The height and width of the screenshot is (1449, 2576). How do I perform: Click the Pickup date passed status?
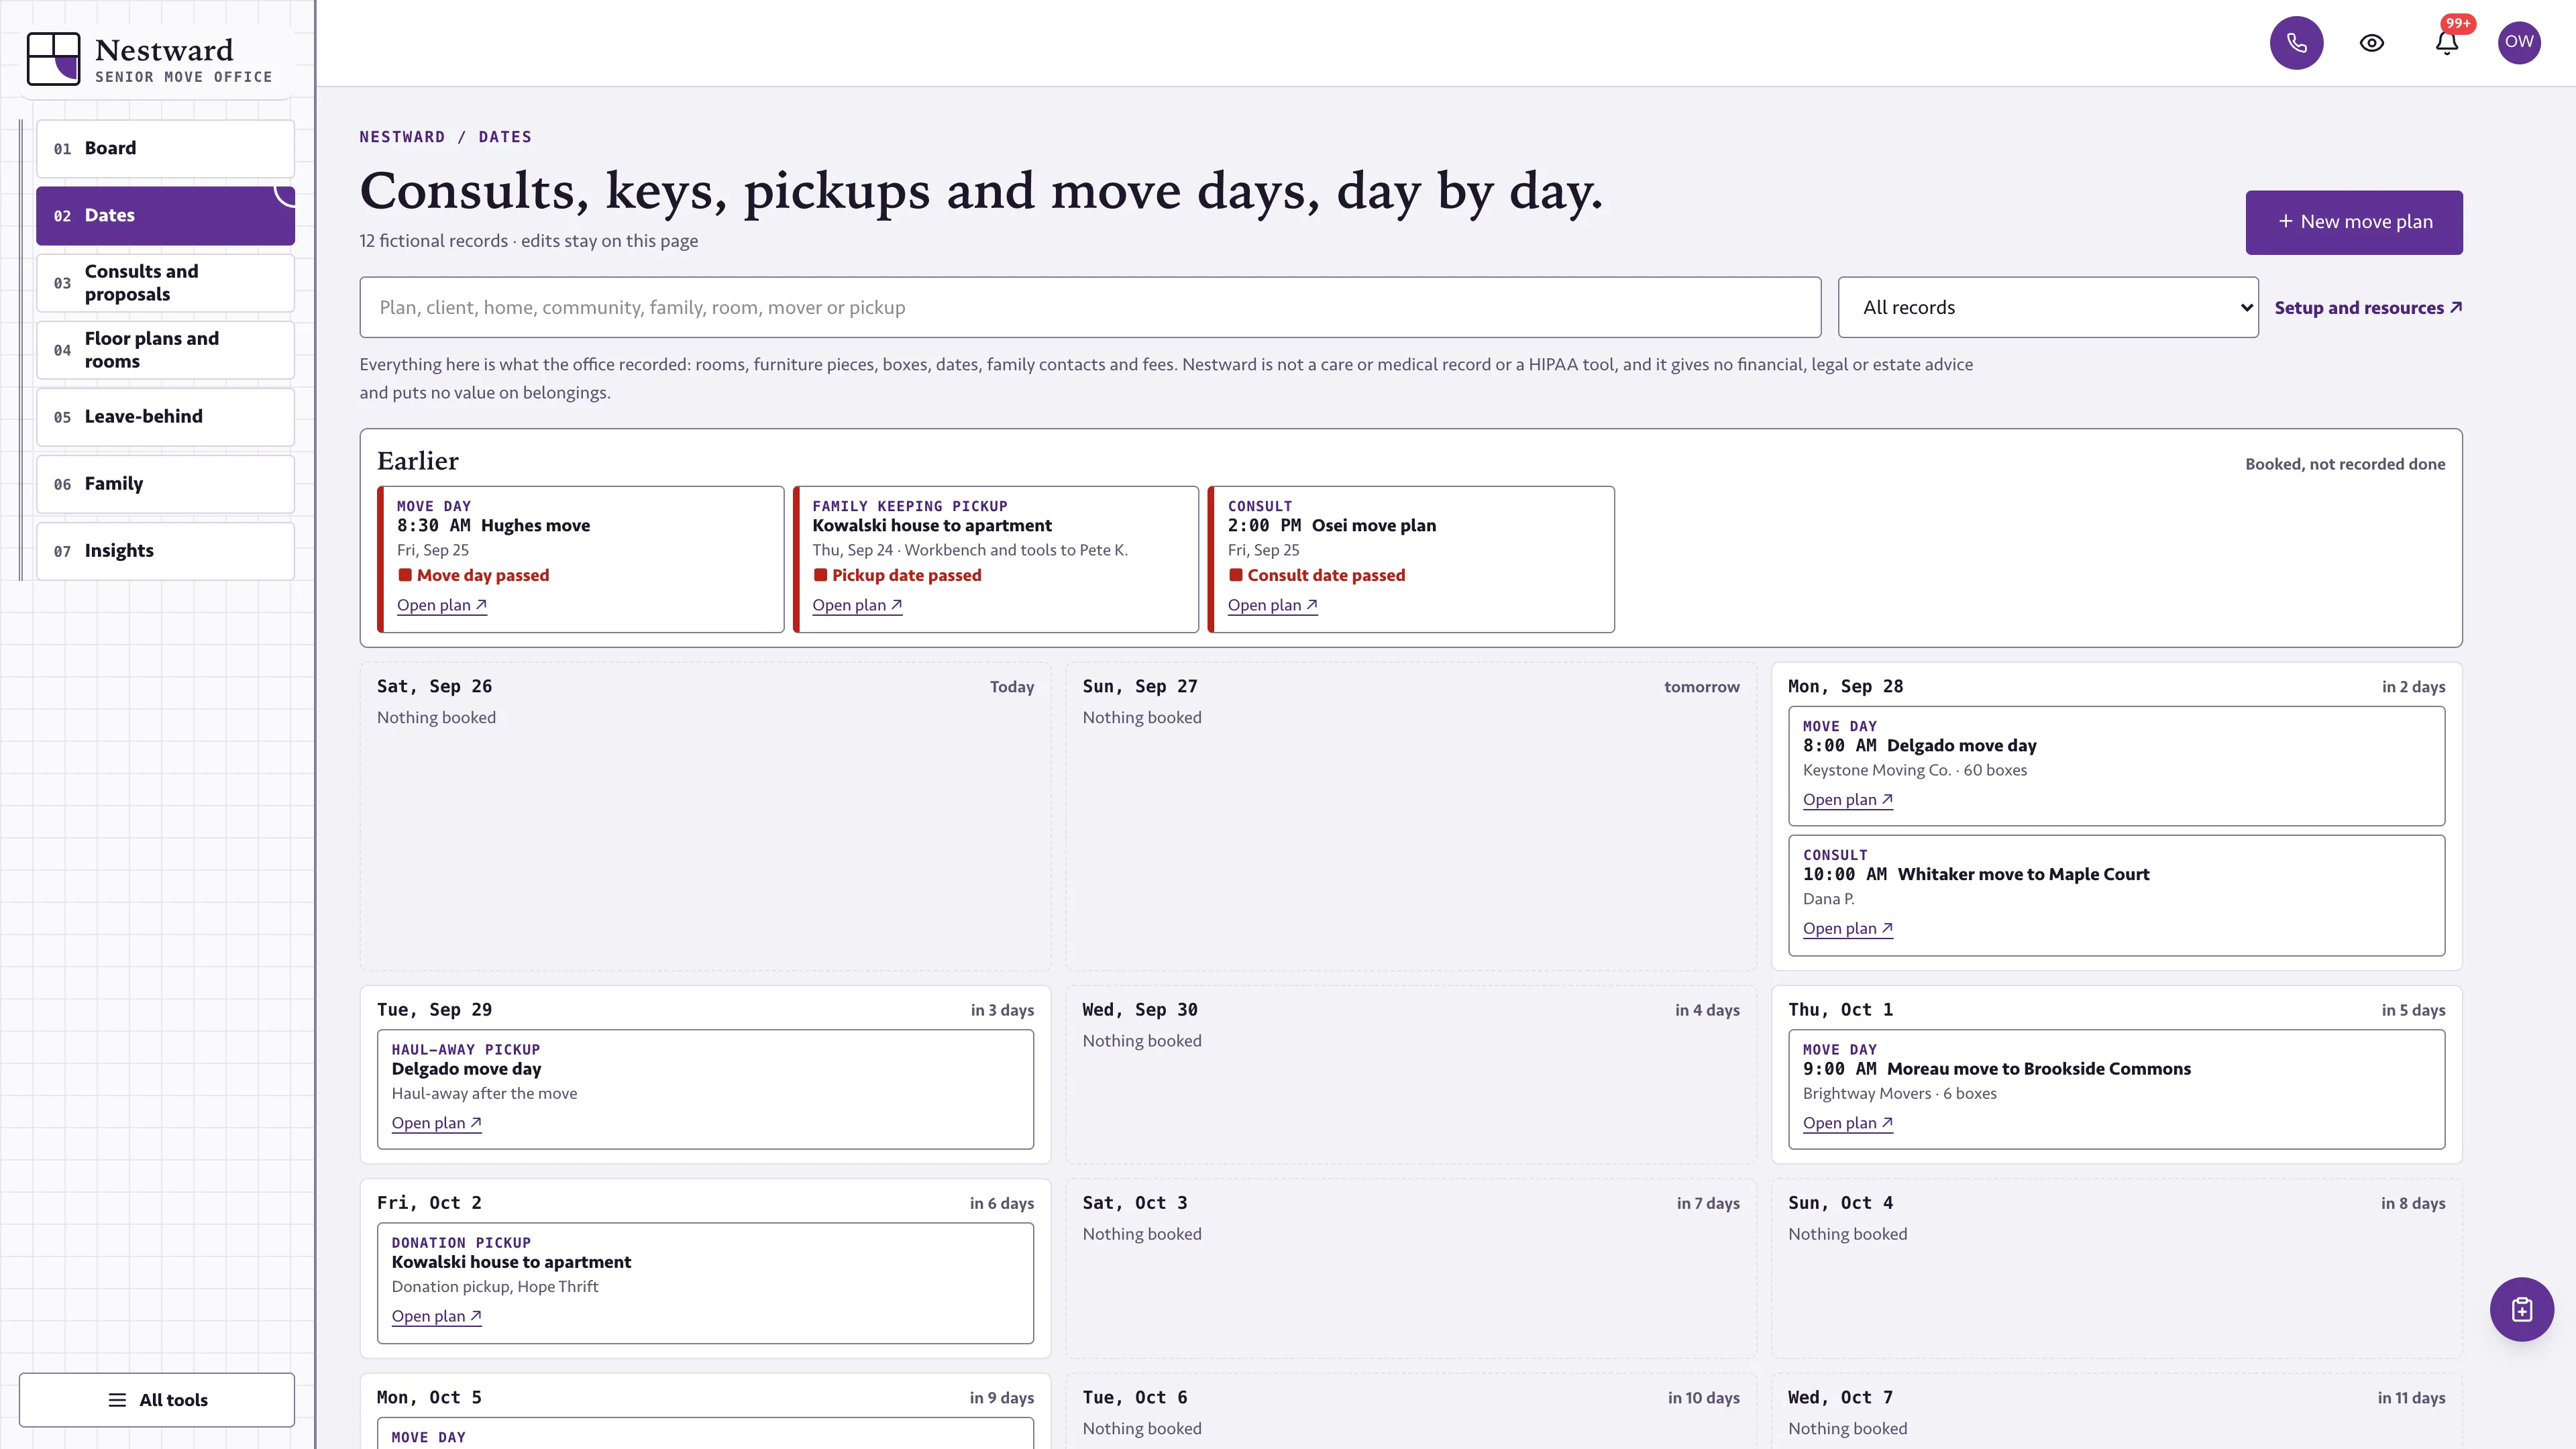(897, 575)
